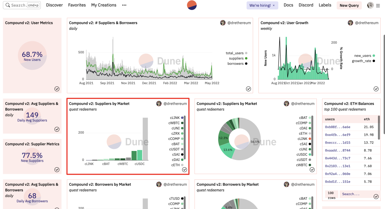Open the Docs link
Screen dimensions: 385x209
[x=288, y=5]
